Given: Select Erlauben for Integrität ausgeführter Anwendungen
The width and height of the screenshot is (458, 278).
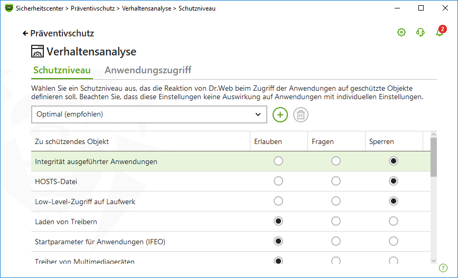Looking at the screenshot, I should [278, 161].
